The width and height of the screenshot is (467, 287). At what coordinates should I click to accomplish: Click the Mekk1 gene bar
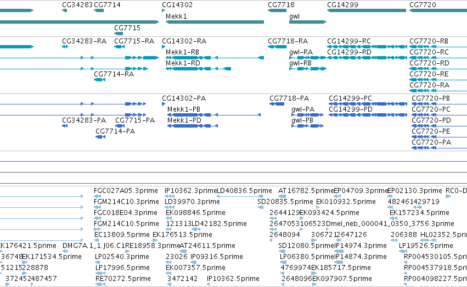(215, 22)
